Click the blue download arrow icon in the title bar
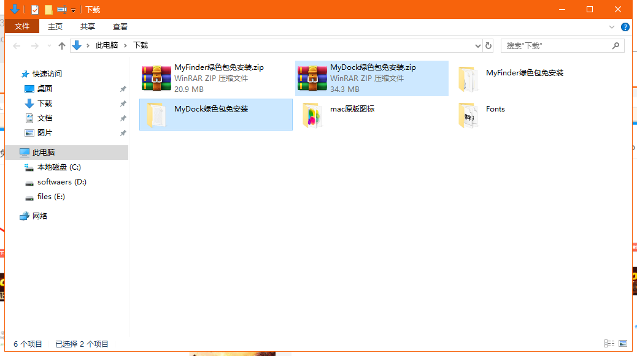 point(14,9)
